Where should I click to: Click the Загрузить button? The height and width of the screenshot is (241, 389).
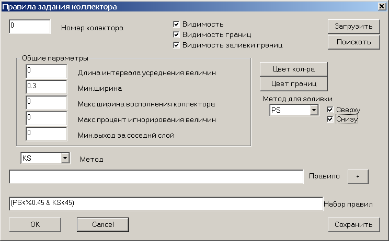coord(354,26)
